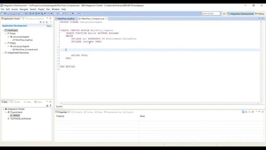266x150 pixels.
Task: Maximize the Application Development panel
Action: tap(50, 18)
